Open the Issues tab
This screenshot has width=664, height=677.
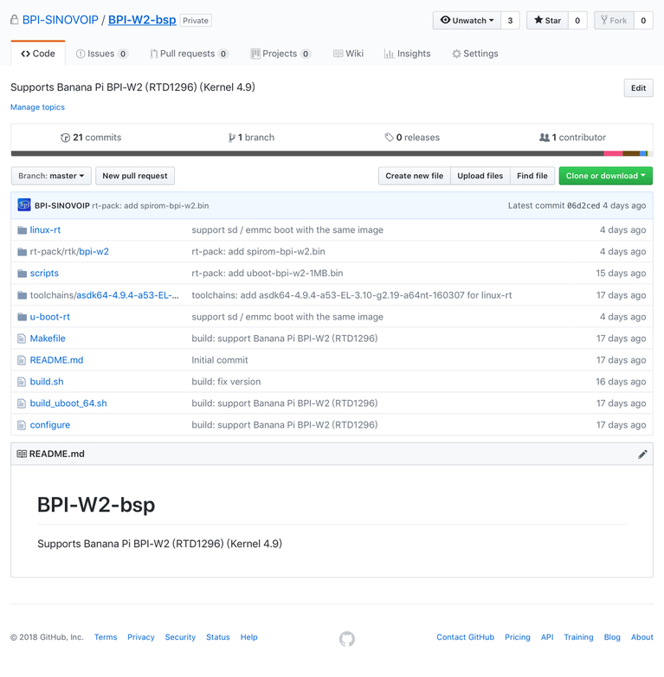[102, 54]
